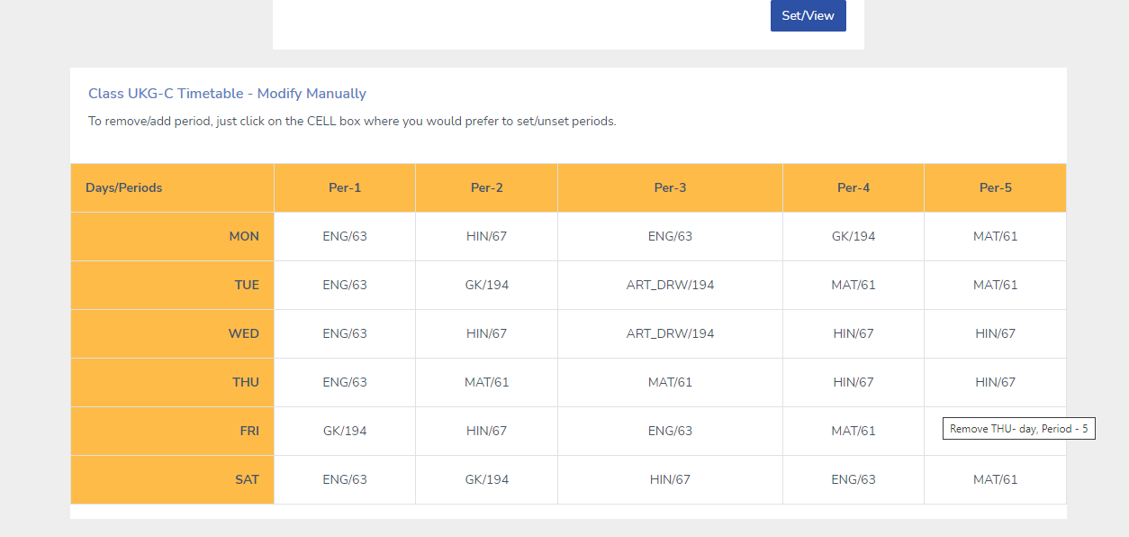
Task: Select Monday Per-1 ENG/63 cell
Action: [345, 237]
